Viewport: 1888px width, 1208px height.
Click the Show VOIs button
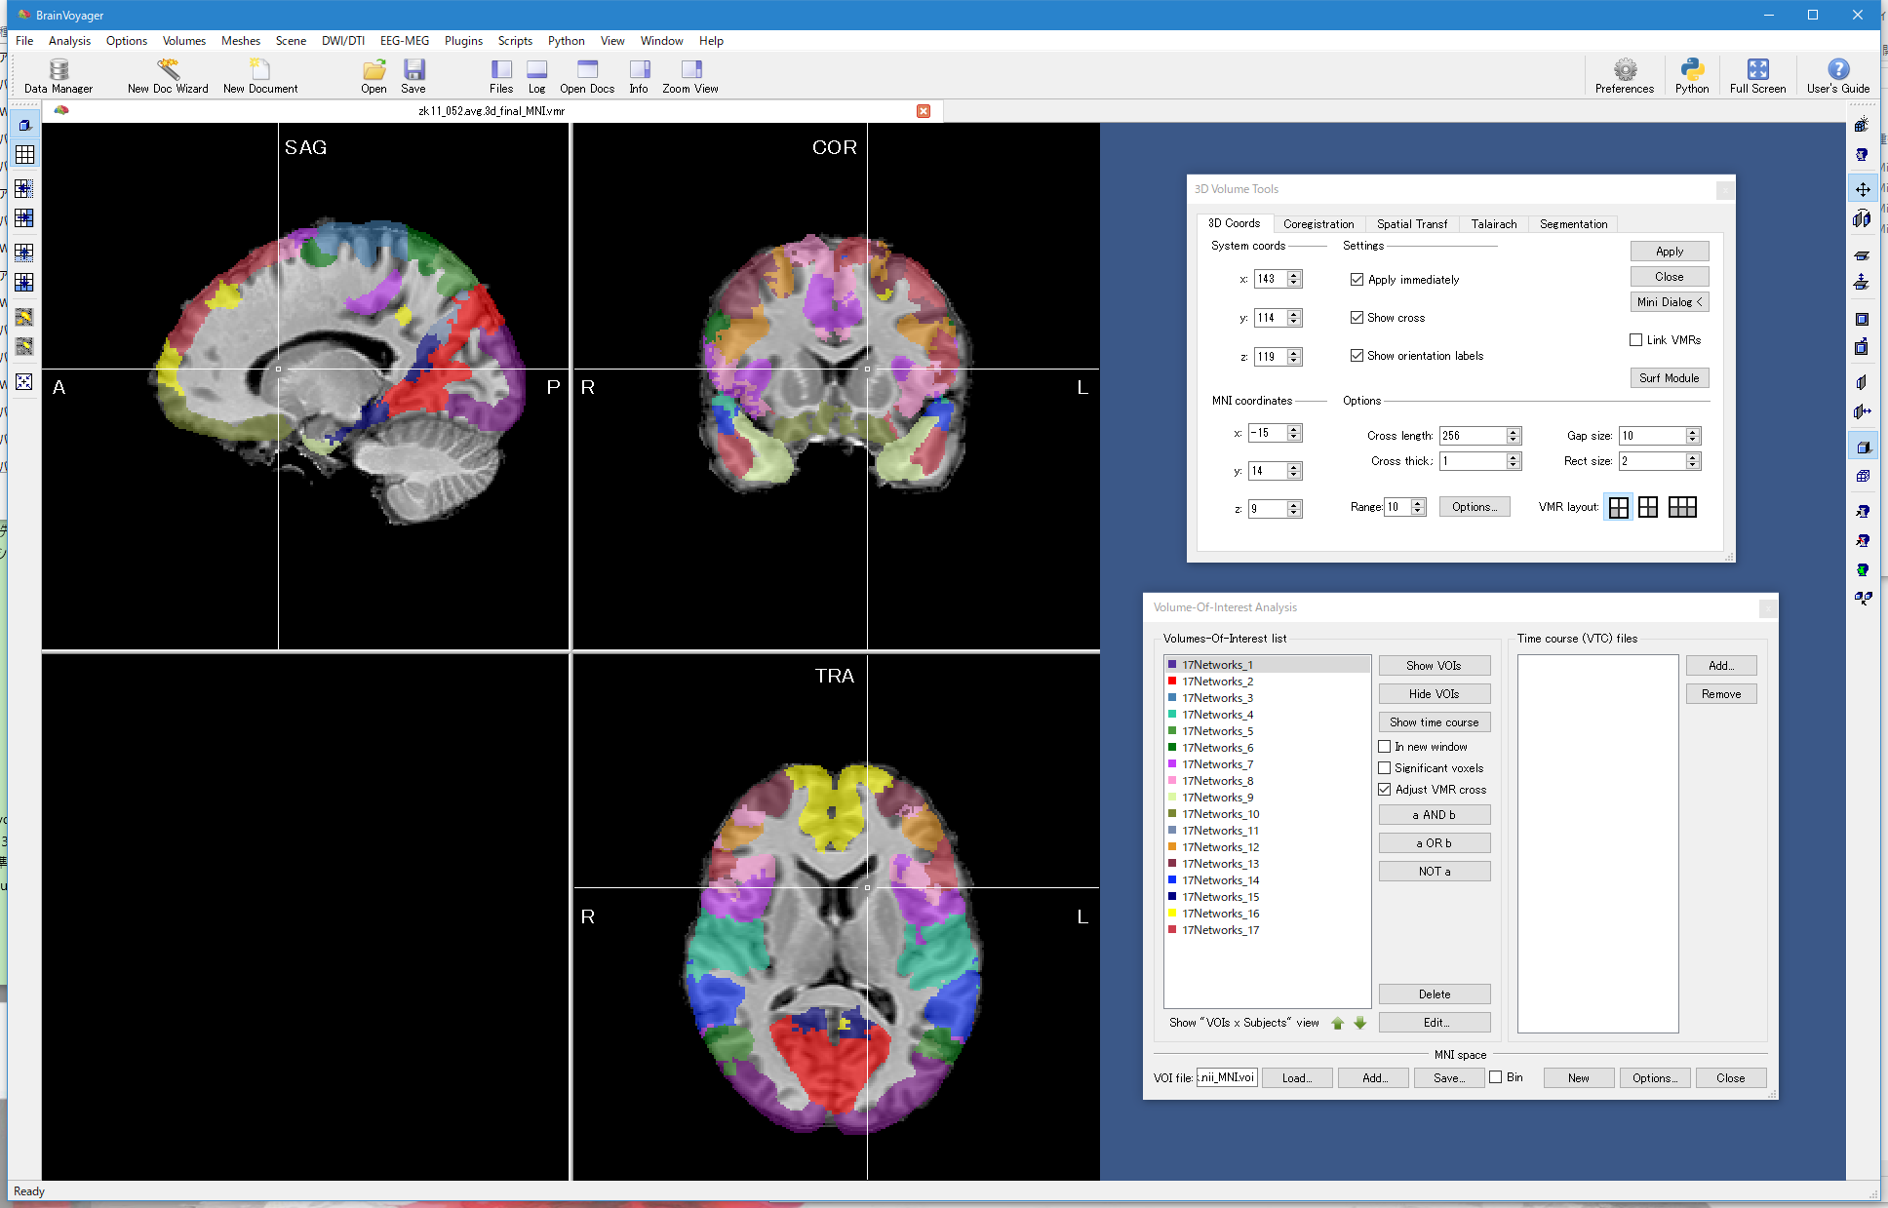[x=1435, y=666]
